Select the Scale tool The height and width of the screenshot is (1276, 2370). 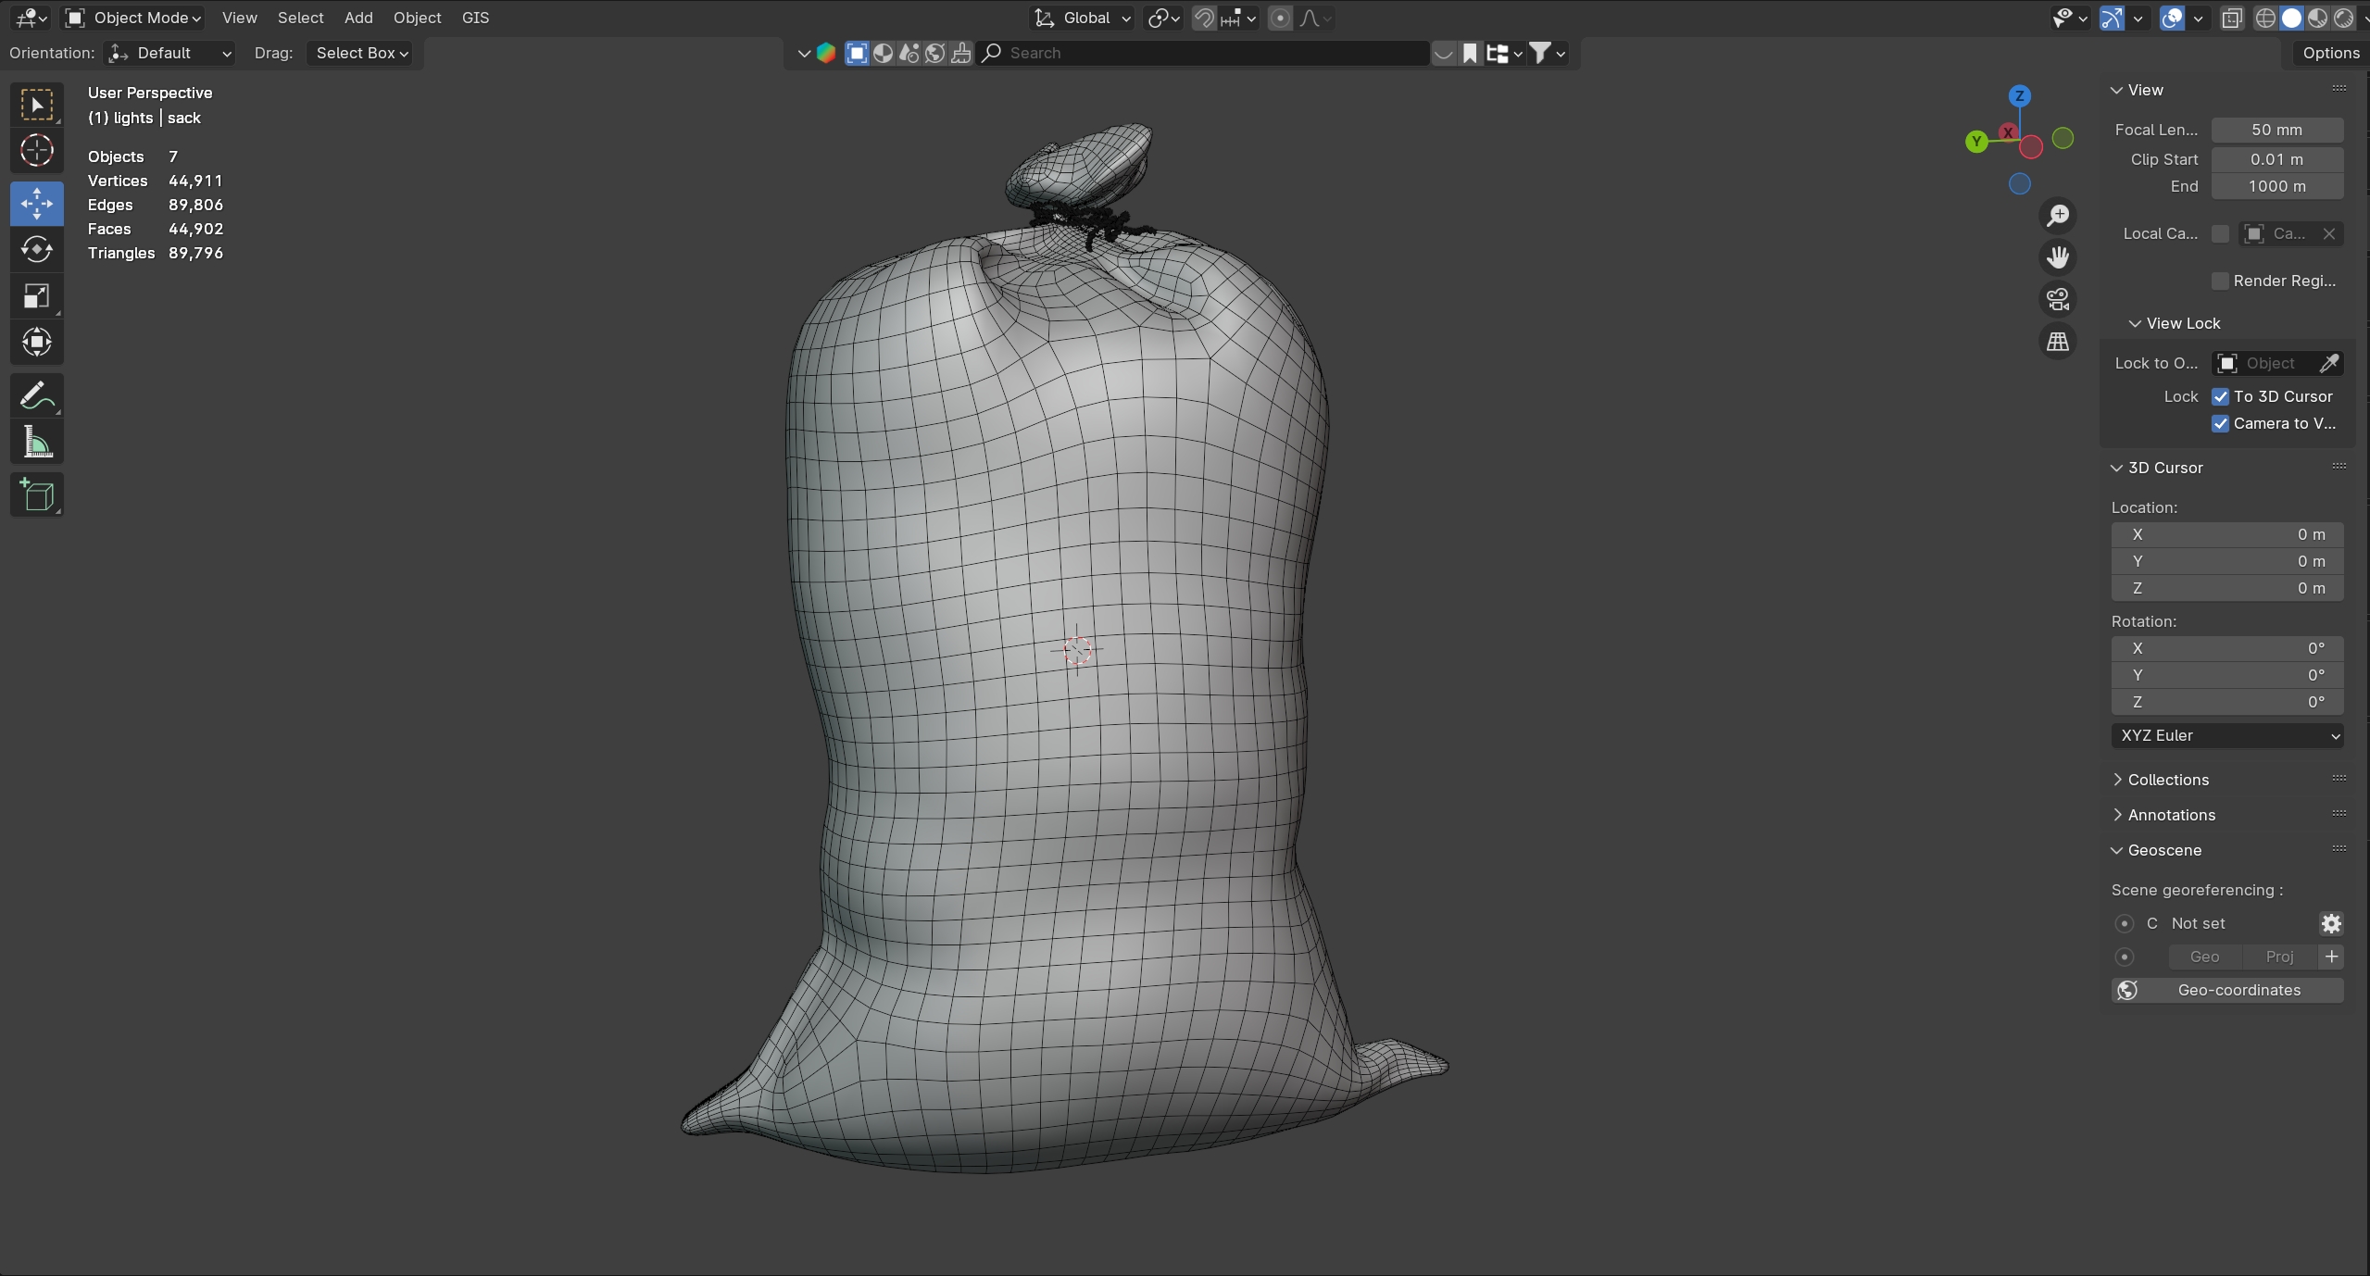tap(36, 296)
